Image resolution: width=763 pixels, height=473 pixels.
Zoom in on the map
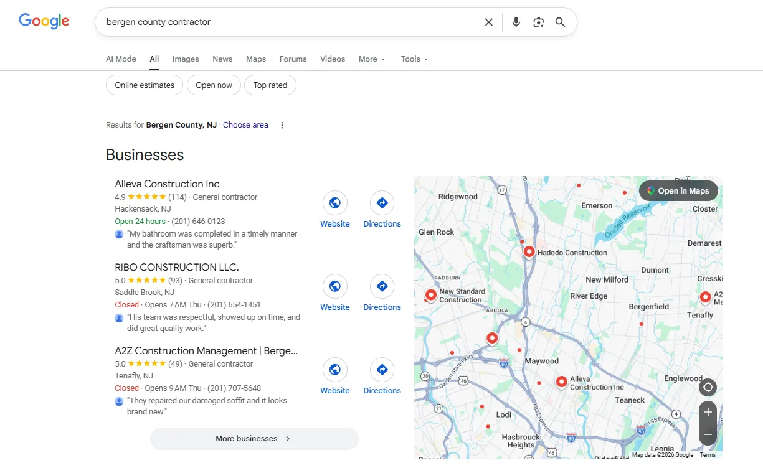tap(708, 412)
